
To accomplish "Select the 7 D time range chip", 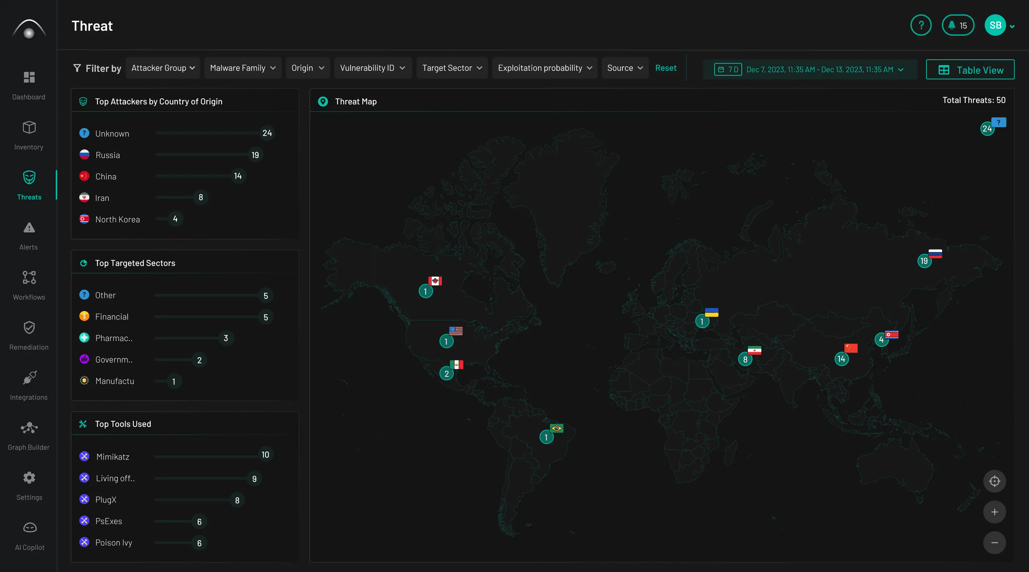I will coord(728,70).
